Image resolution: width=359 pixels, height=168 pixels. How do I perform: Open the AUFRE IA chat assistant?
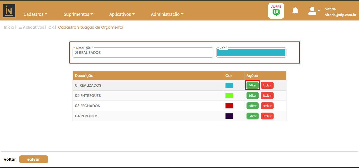pyautogui.click(x=276, y=11)
